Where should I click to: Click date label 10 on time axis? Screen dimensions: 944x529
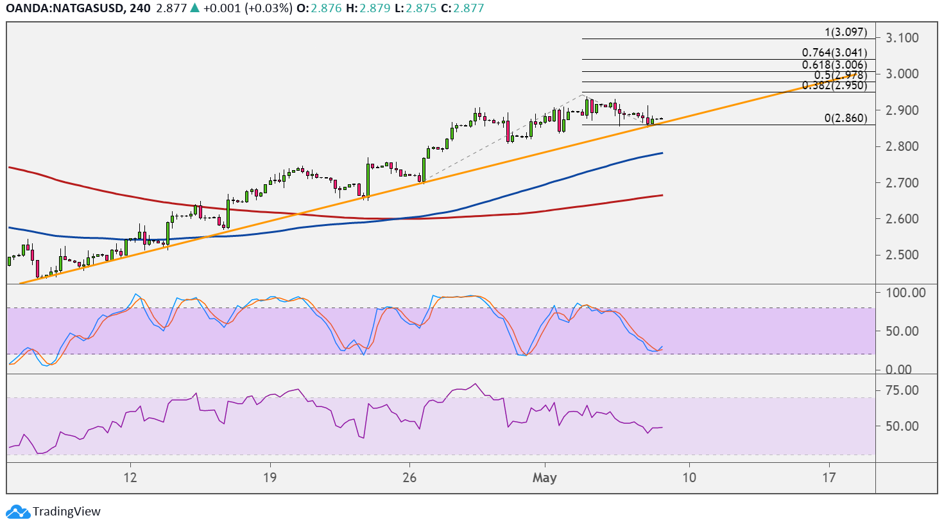[x=689, y=478]
